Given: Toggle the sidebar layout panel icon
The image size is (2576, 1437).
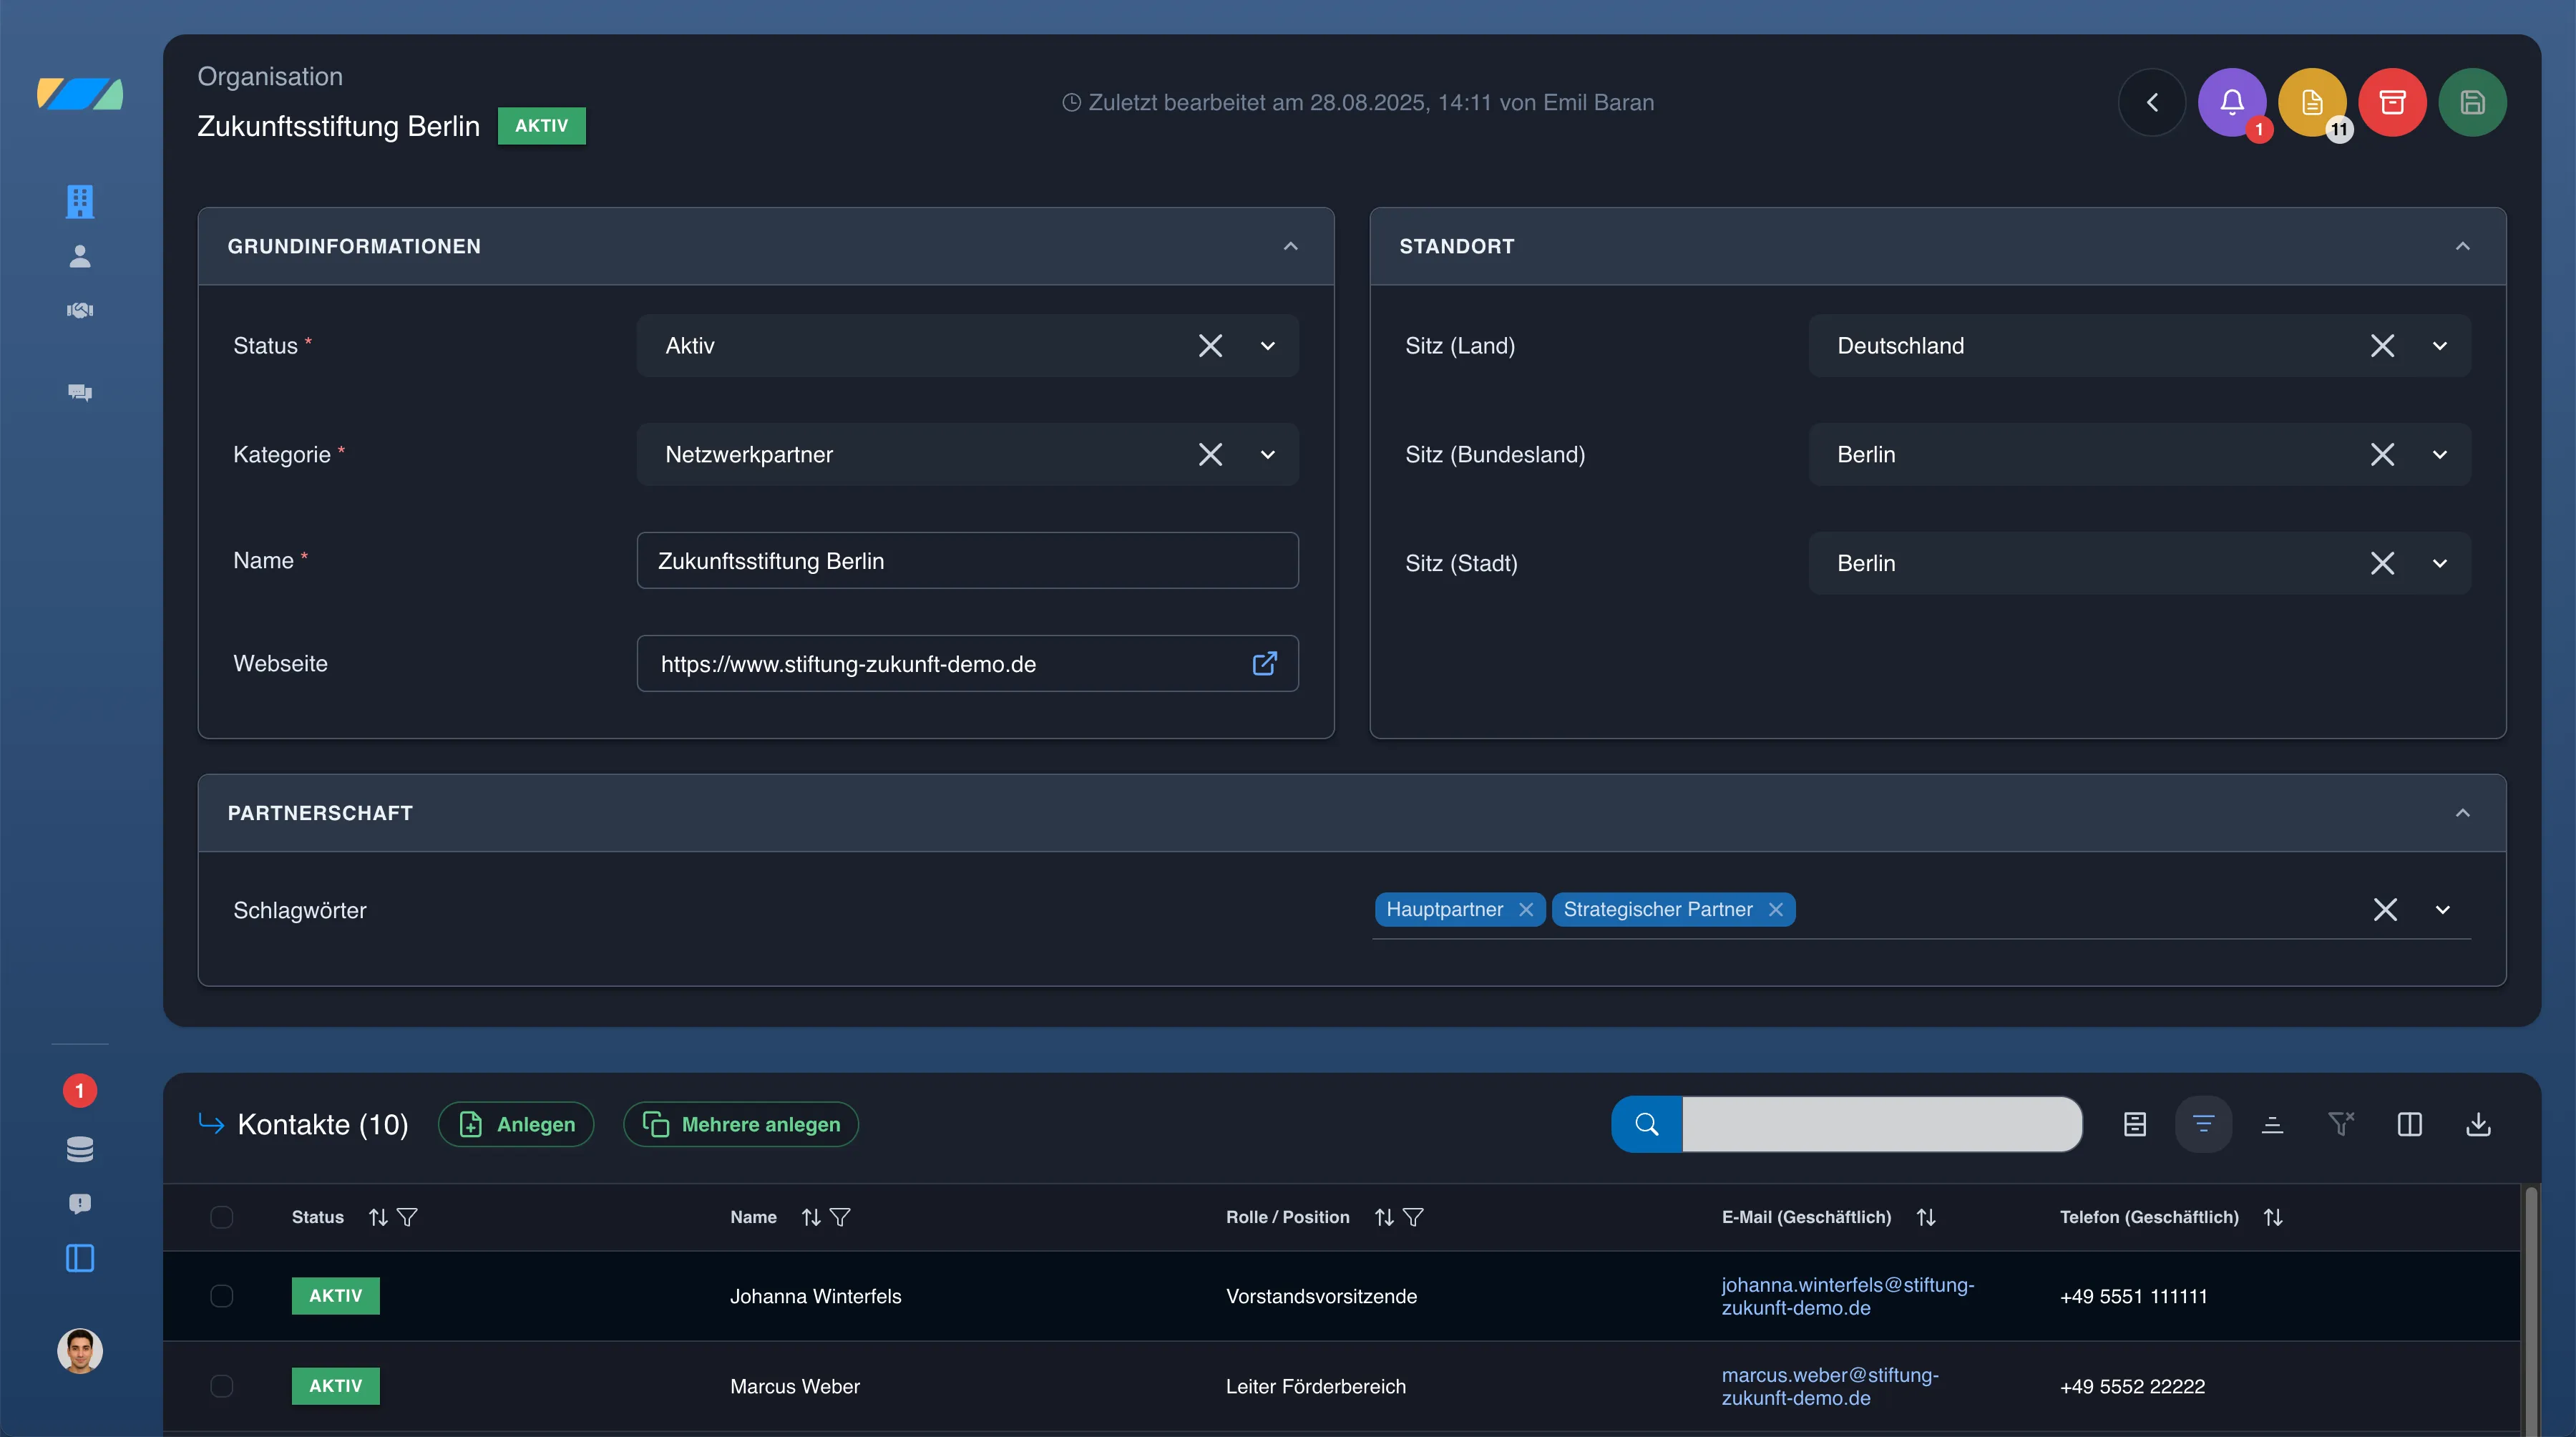Looking at the screenshot, I should (80, 1258).
